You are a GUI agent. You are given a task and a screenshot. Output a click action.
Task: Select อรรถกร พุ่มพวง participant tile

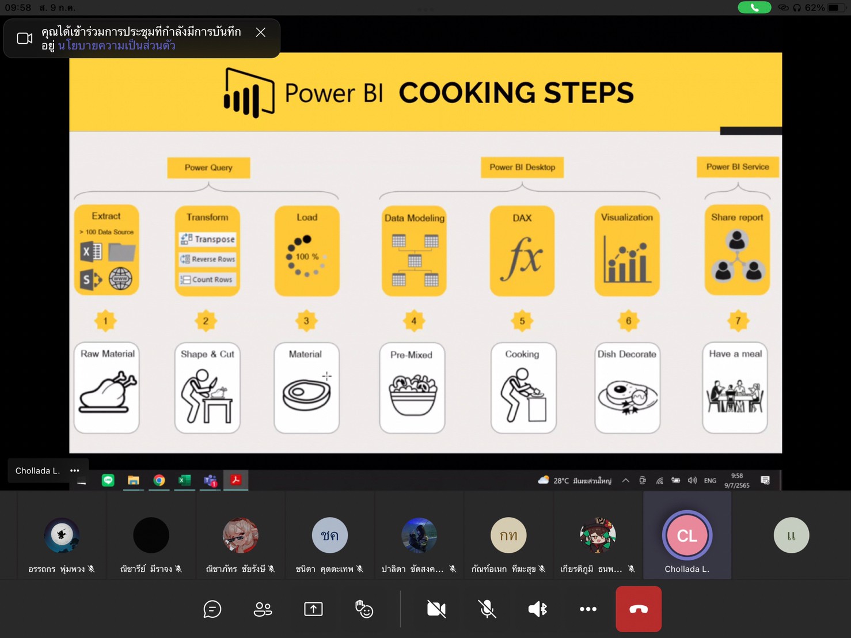(62, 536)
